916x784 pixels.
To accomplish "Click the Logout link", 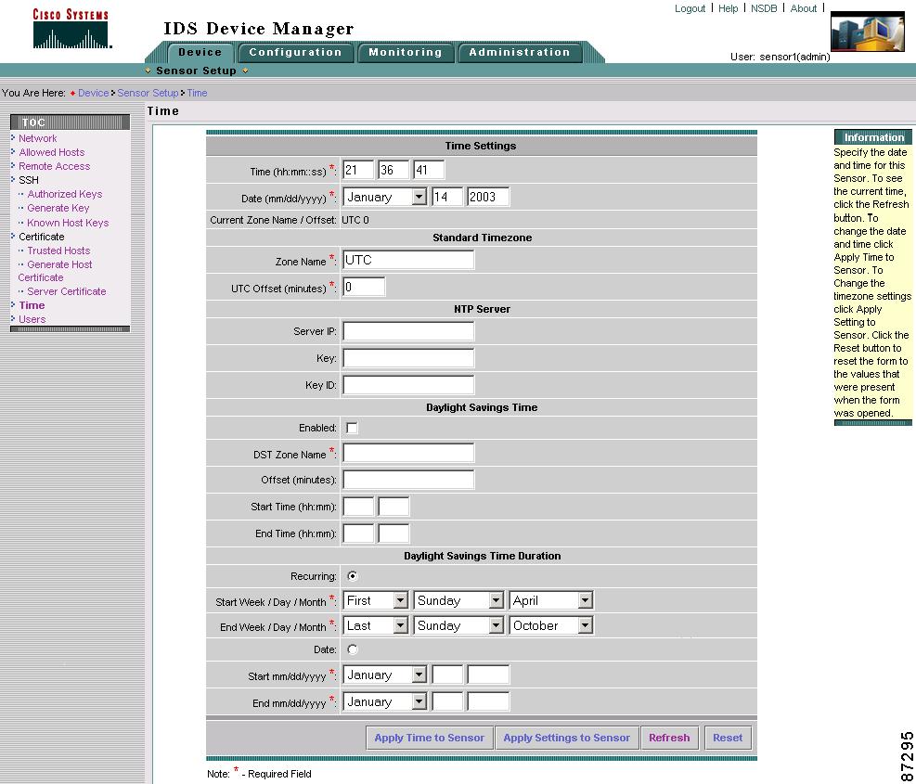I will 690,8.
